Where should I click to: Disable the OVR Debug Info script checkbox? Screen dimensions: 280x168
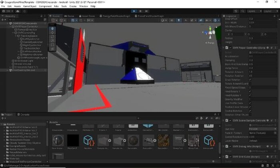(x=230, y=146)
